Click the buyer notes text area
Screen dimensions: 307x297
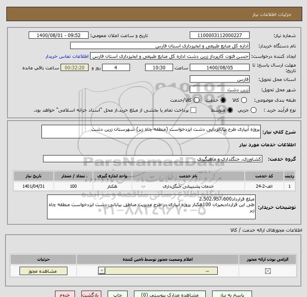point(151,207)
